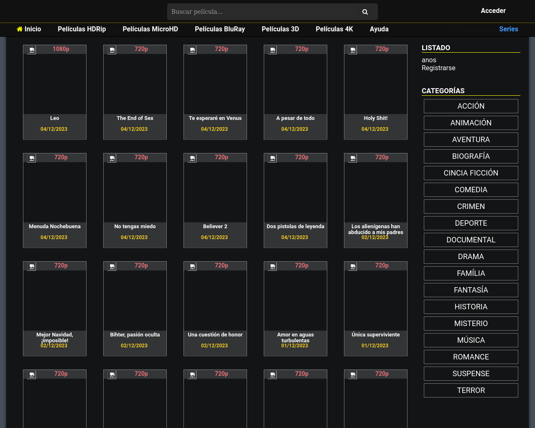Click broken image icon on Menuda Nochebuena card
Screen dimensions: 535x428
[x=32, y=158]
